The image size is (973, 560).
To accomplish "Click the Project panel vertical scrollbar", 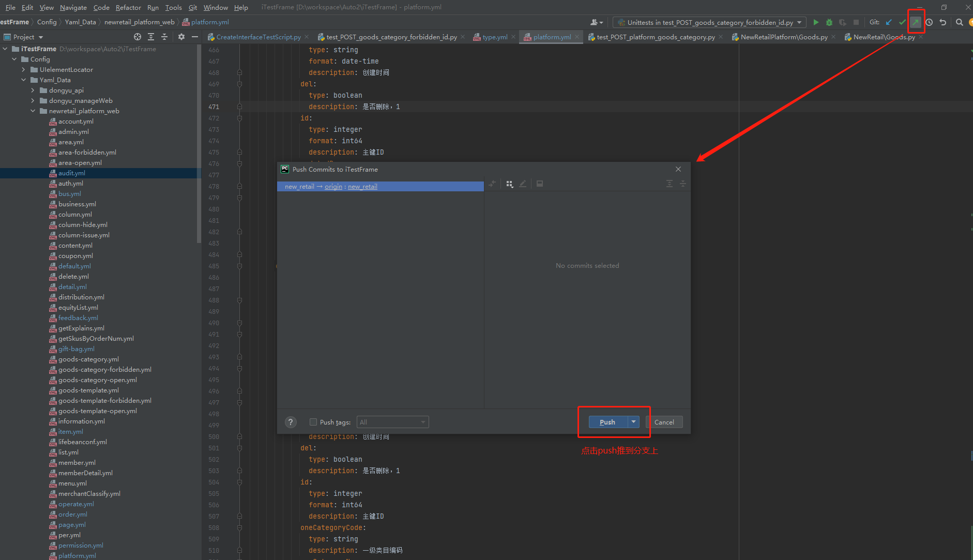I will (199, 145).
